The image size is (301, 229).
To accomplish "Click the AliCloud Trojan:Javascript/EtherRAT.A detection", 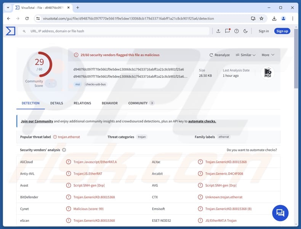I will coord(95,162).
